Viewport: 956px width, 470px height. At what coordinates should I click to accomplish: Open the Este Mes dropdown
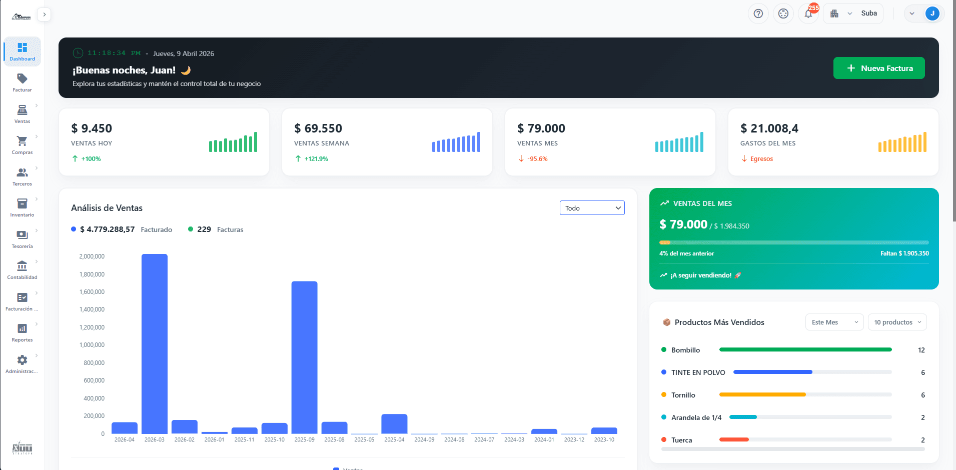[834, 322]
